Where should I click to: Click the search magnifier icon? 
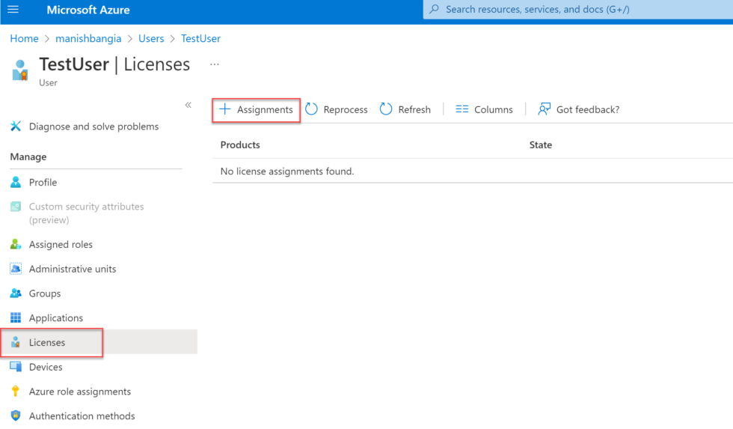[435, 9]
